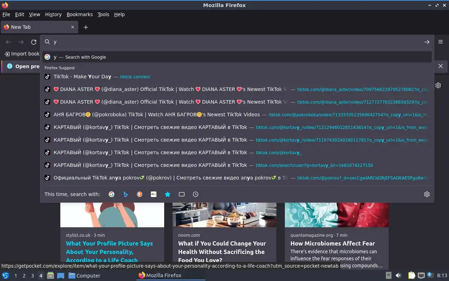The image size is (449, 281).
Task: Open TikTok - Make Your Day suggestion
Action: [x=237, y=77]
